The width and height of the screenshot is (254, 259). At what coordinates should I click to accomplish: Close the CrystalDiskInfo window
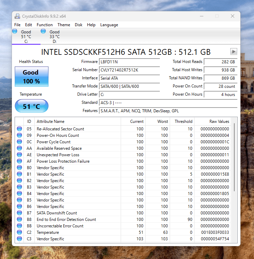[x=233, y=16]
